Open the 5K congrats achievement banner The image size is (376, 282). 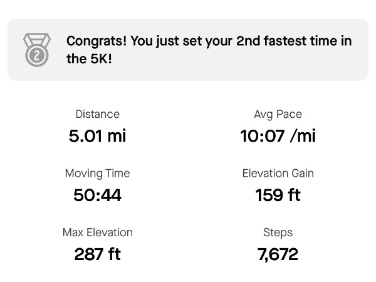[x=188, y=50]
